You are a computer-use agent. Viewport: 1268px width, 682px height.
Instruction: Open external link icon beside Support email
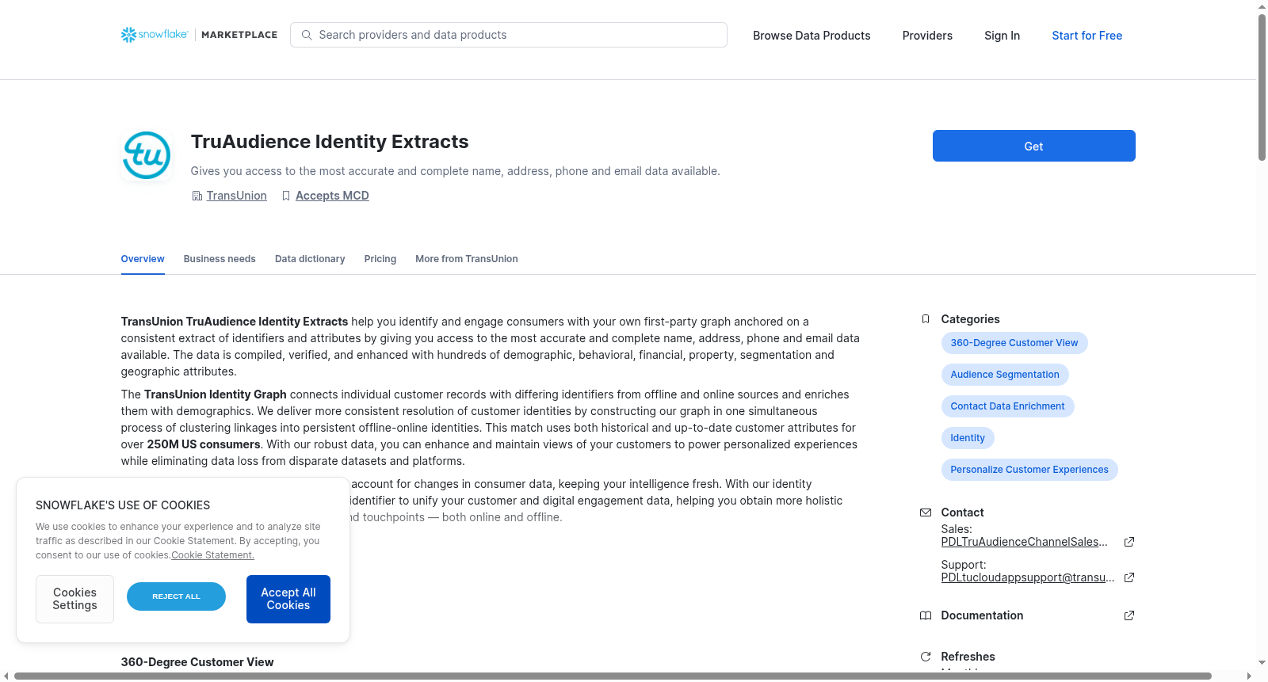pos(1129,577)
